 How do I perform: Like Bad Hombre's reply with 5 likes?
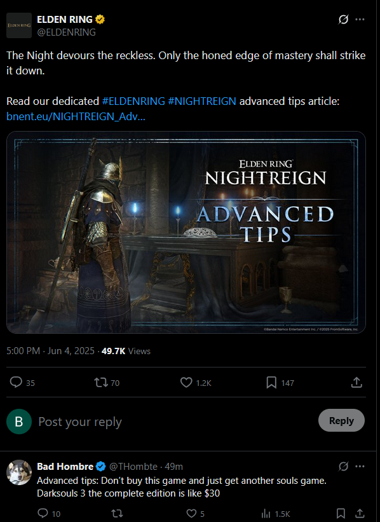coord(191,513)
